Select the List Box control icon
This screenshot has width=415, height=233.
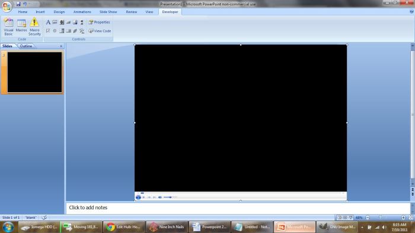[x=68, y=31]
